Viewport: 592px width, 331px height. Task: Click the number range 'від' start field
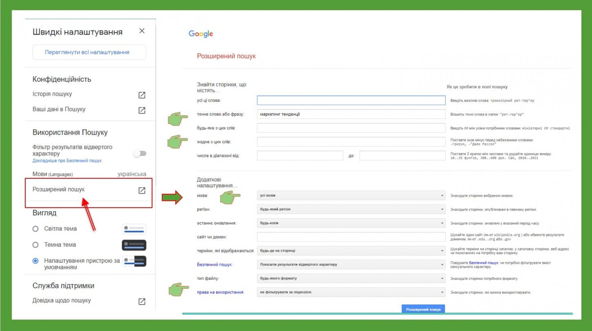300,156
